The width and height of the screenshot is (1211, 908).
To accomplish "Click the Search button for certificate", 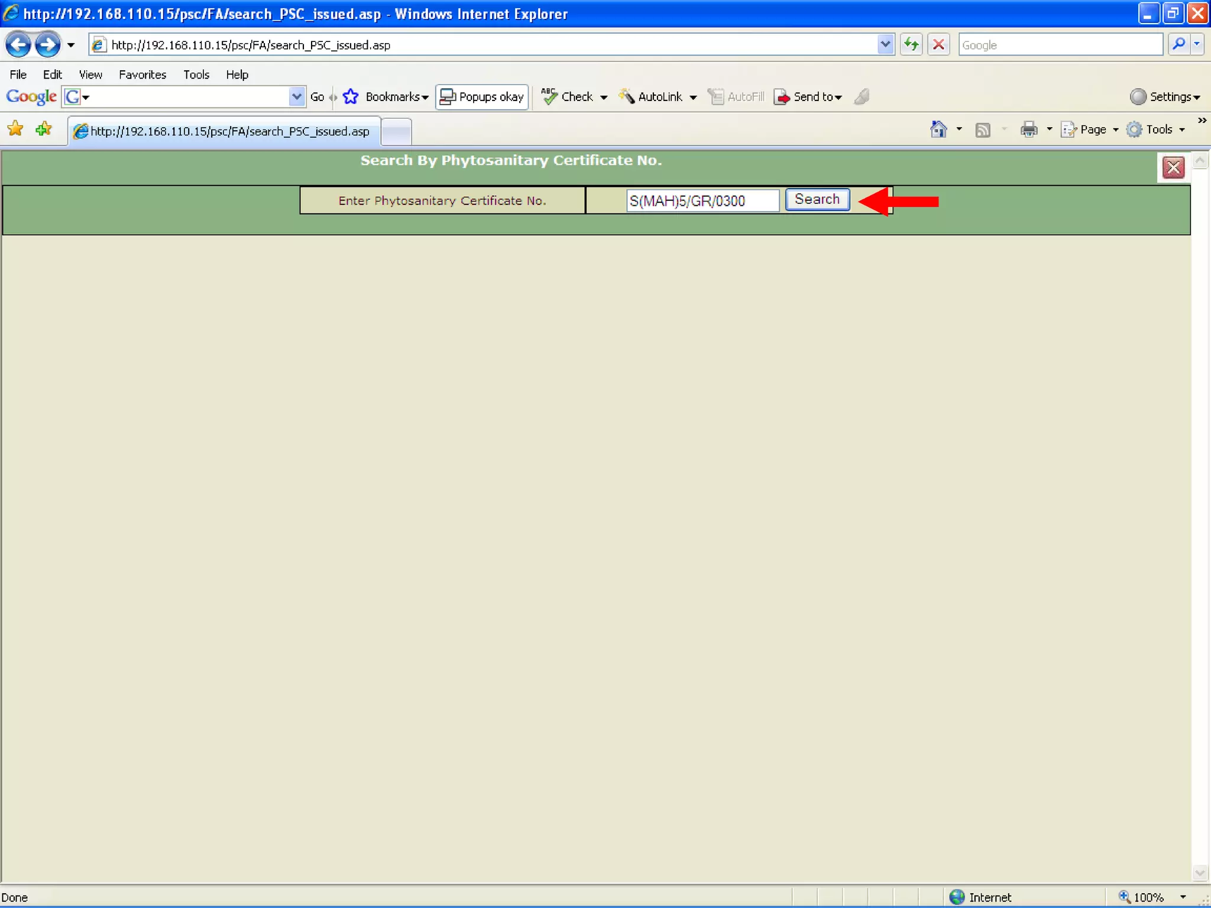I will [817, 200].
